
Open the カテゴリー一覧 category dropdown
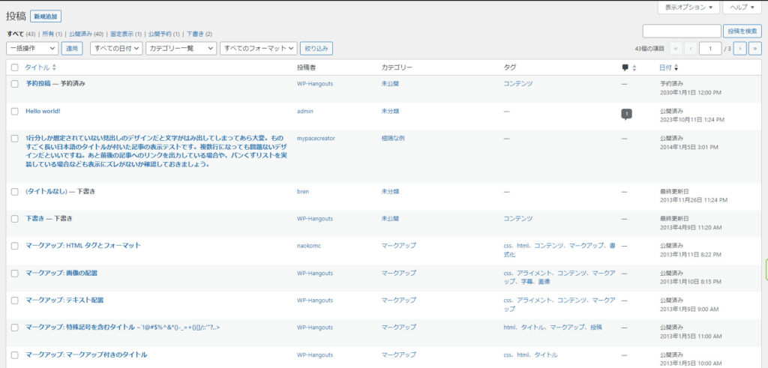pos(181,48)
